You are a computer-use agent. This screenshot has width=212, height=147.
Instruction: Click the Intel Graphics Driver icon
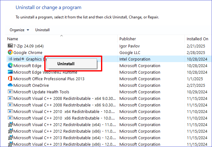coord(10,59)
